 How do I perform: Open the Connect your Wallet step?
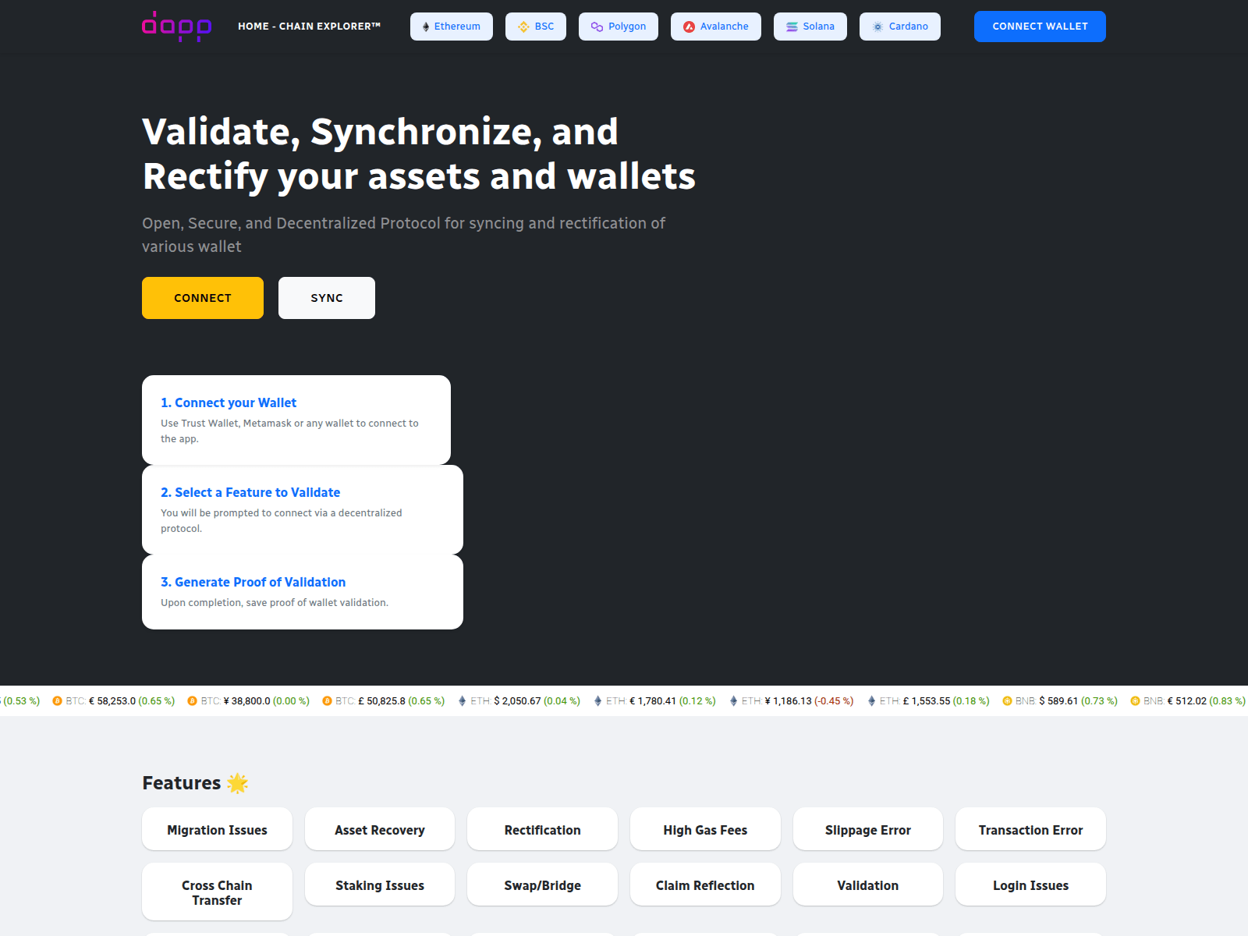pos(228,402)
